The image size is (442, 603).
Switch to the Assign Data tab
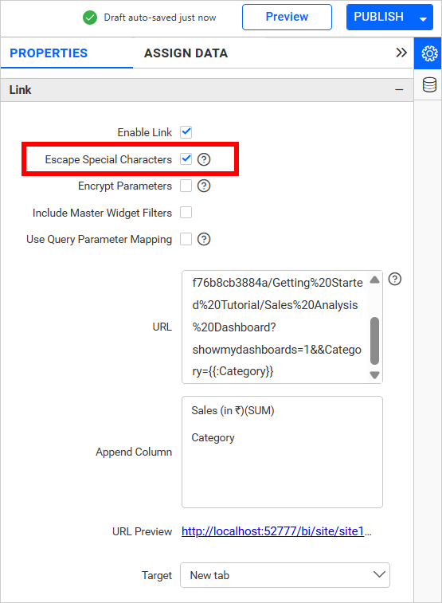tap(186, 53)
